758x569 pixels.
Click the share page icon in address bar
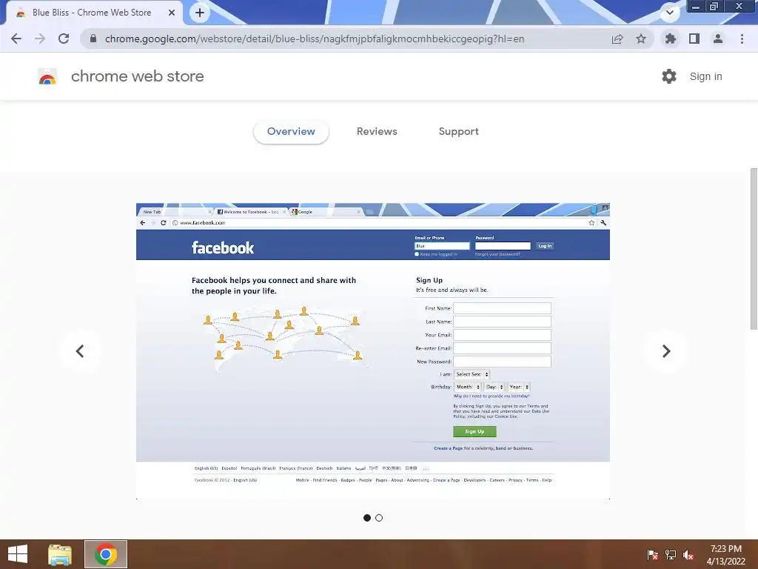coord(617,39)
